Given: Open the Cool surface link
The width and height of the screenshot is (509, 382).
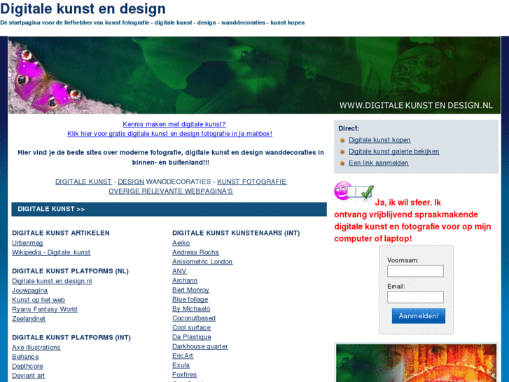Looking at the screenshot, I should pos(192,327).
